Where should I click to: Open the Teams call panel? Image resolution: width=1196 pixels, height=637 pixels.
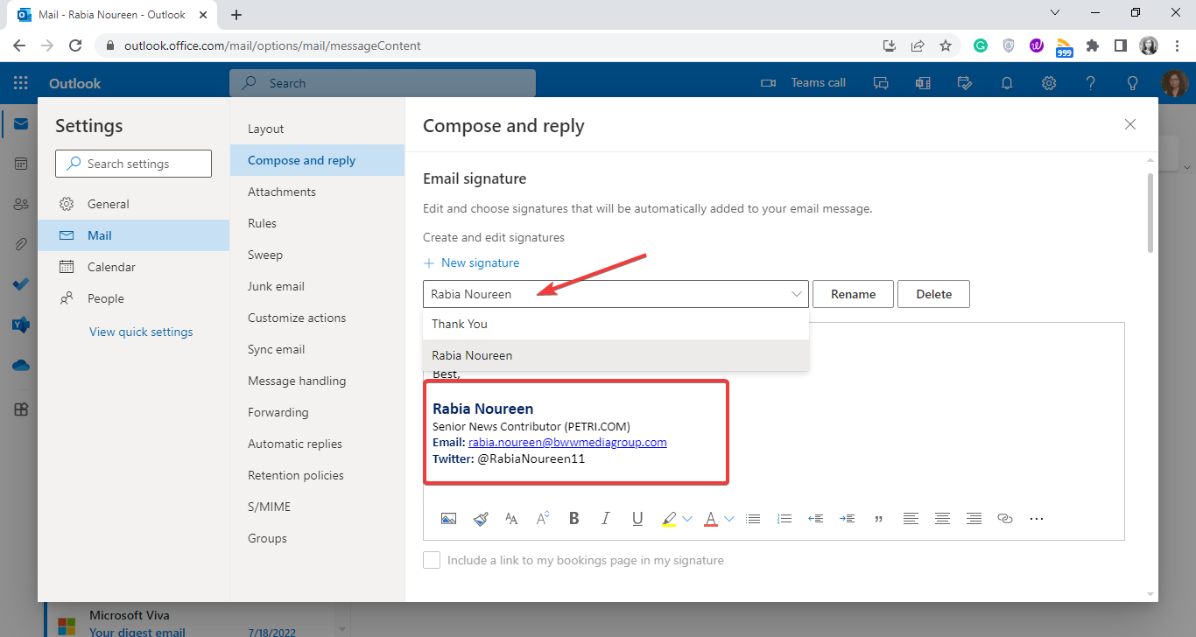click(806, 82)
